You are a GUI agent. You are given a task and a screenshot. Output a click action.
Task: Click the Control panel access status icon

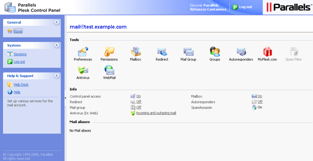[133, 96]
